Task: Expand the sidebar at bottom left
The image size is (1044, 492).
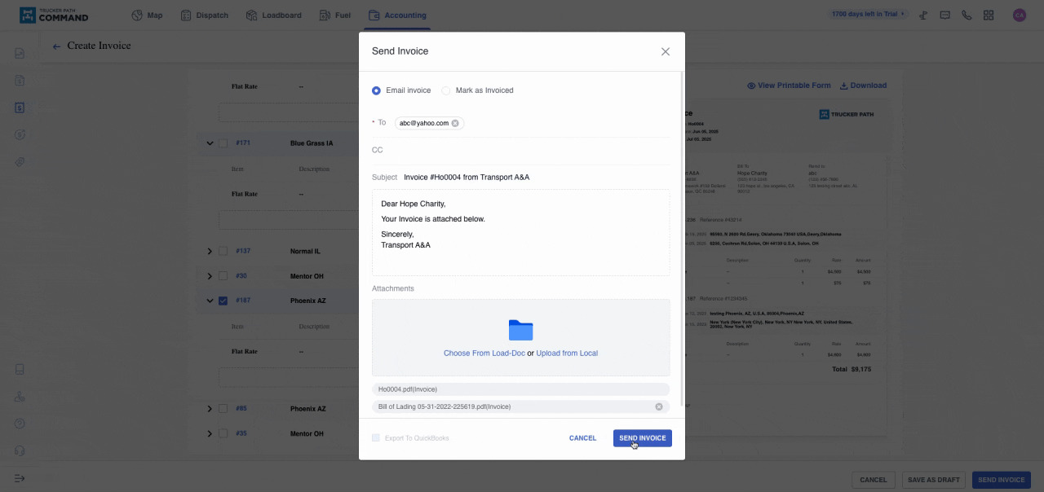Action: (x=20, y=478)
